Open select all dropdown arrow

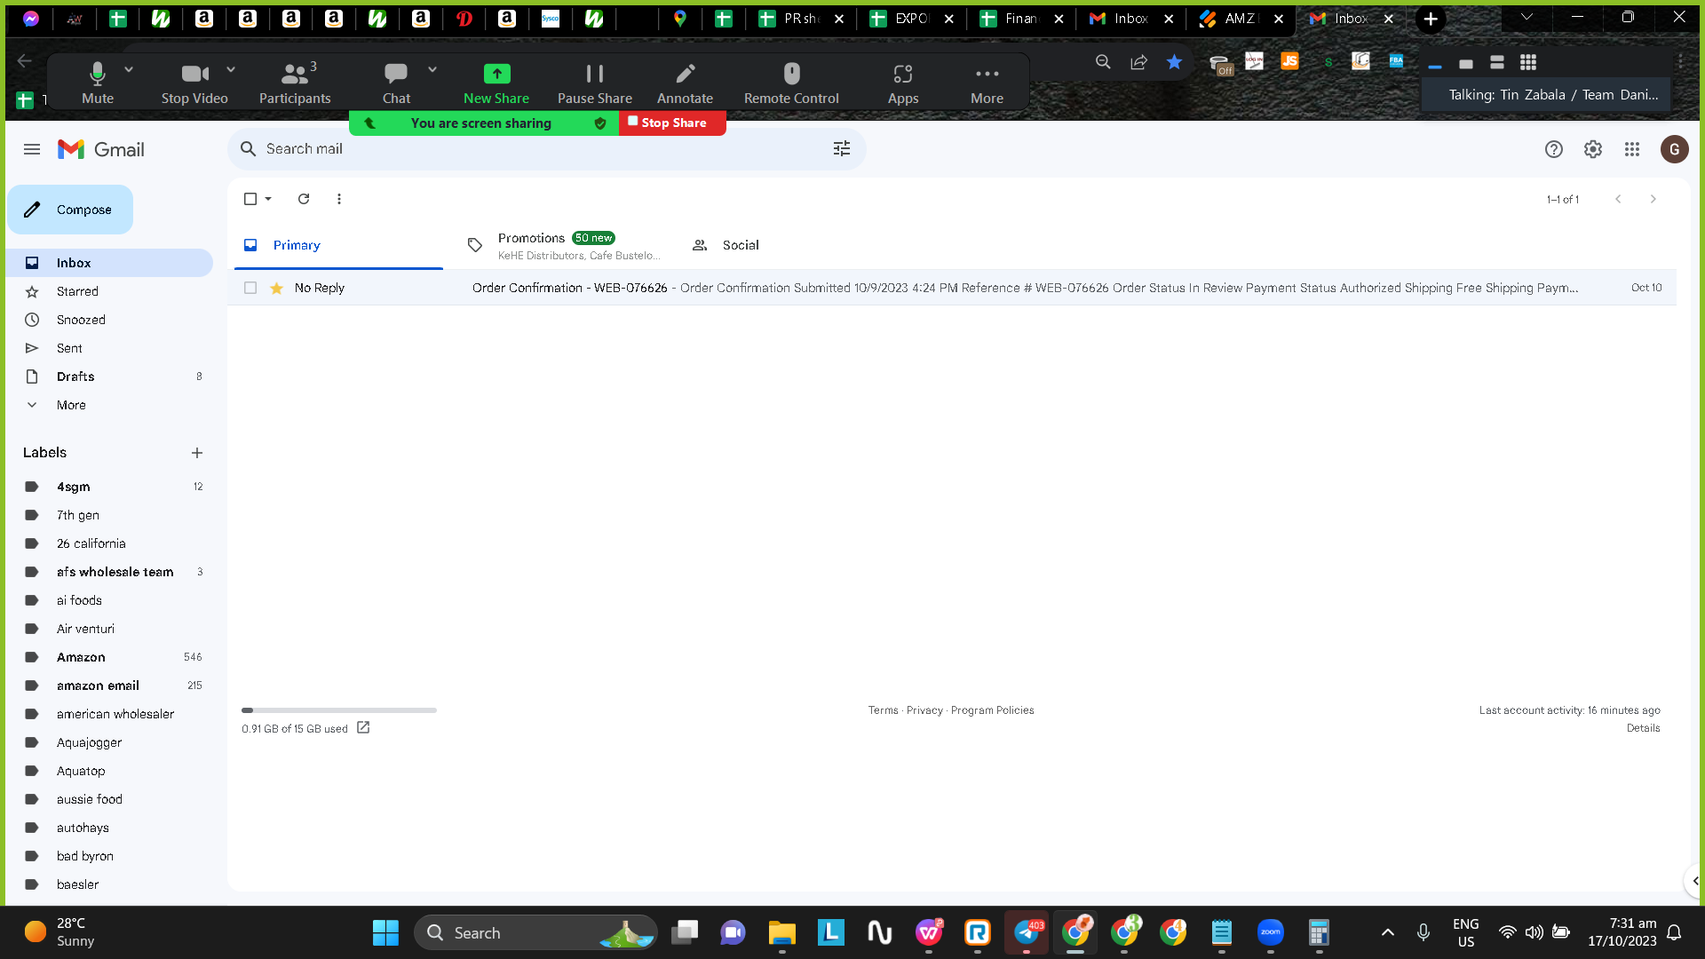tap(268, 199)
